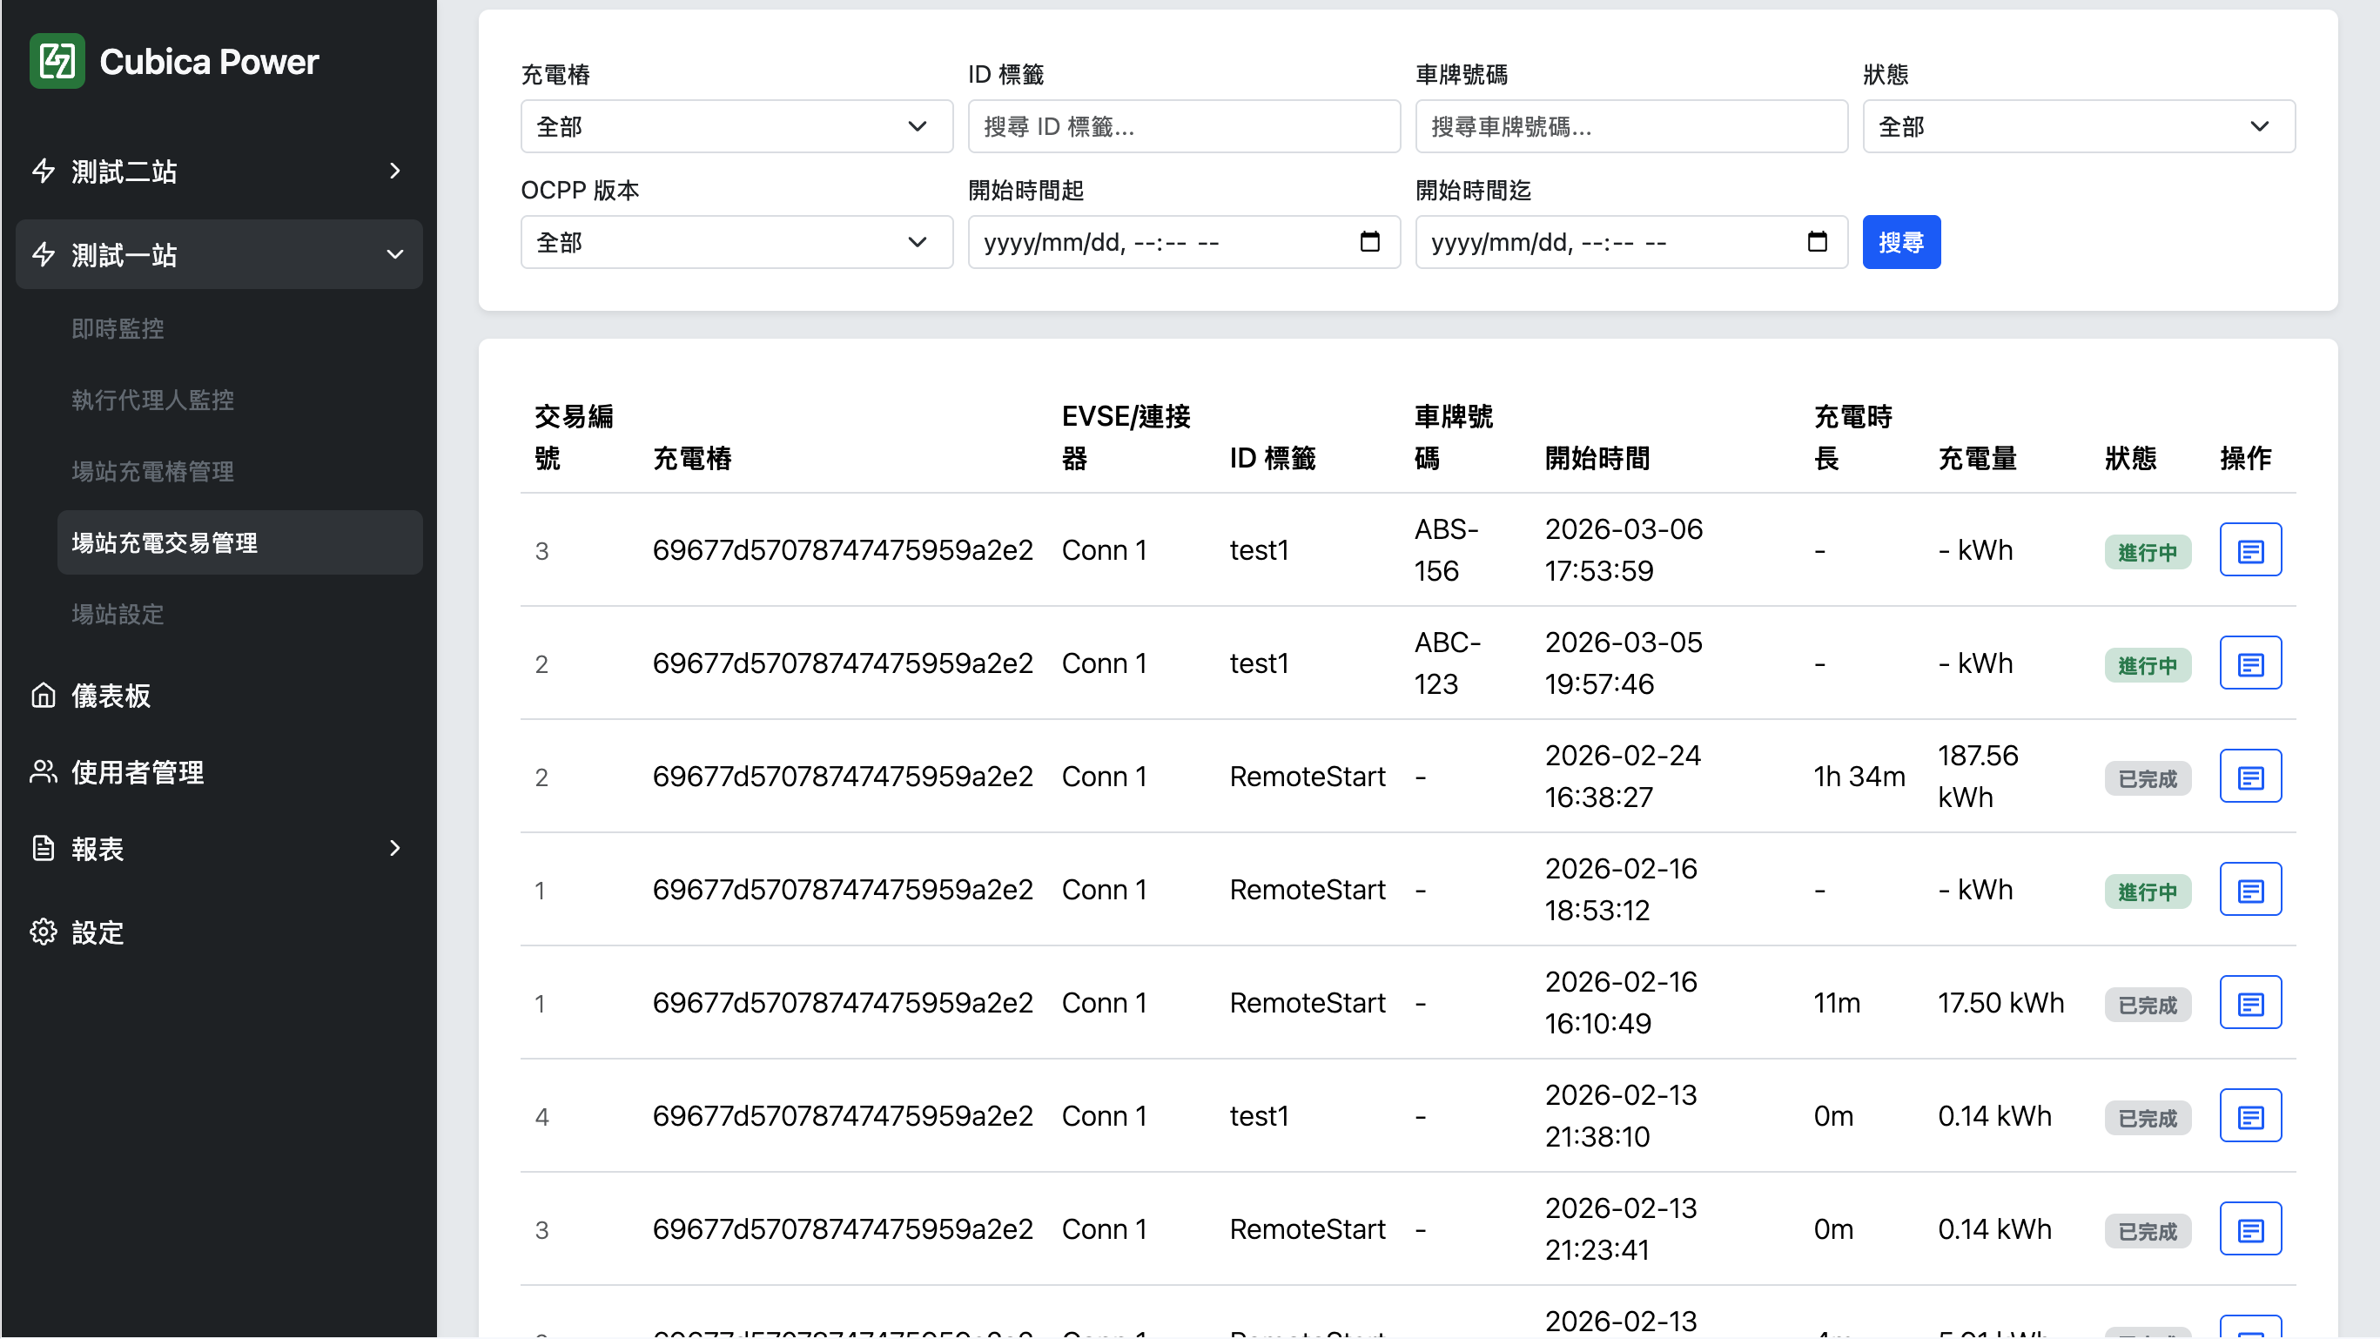Click the 儀表板 home icon

click(44, 696)
